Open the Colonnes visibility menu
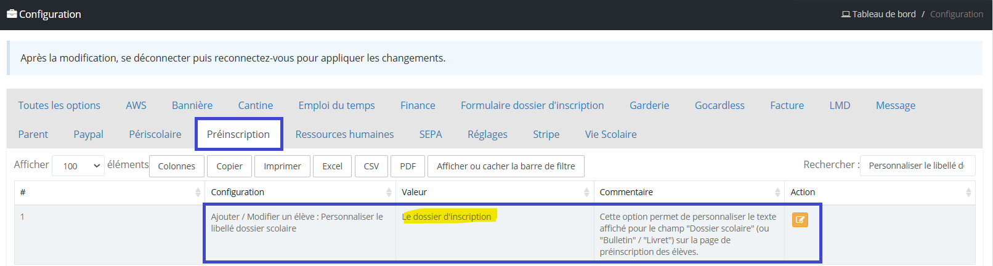This screenshot has height=266, width=993. [177, 166]
